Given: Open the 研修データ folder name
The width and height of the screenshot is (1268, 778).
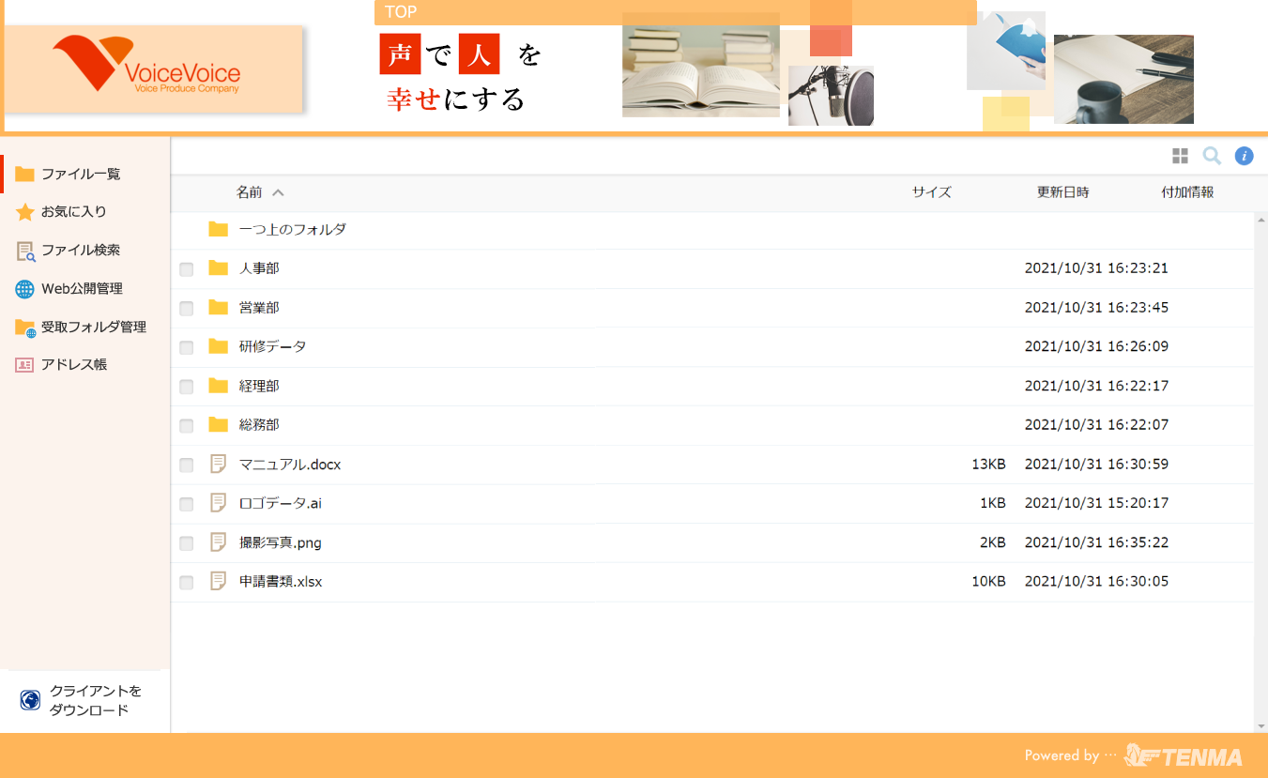Looking at the screenshot, I should coord(272,346).
